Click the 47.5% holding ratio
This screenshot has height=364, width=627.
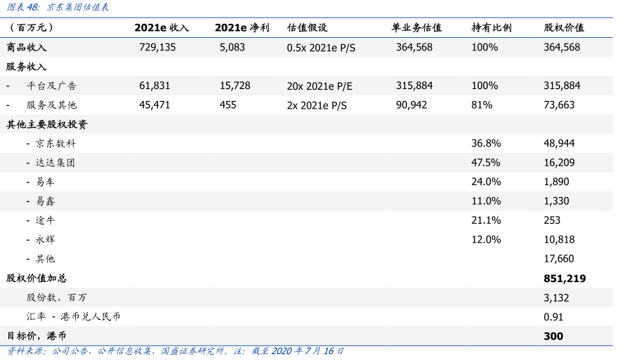pos(486,162)
